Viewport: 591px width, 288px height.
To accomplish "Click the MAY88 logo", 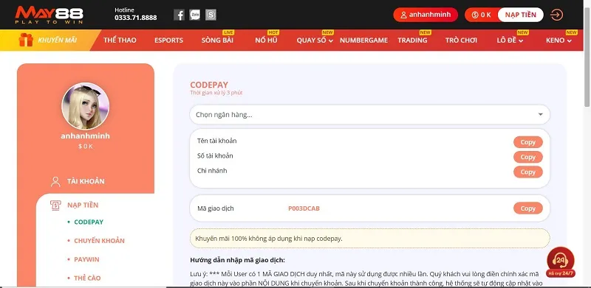I will [49, 15].
